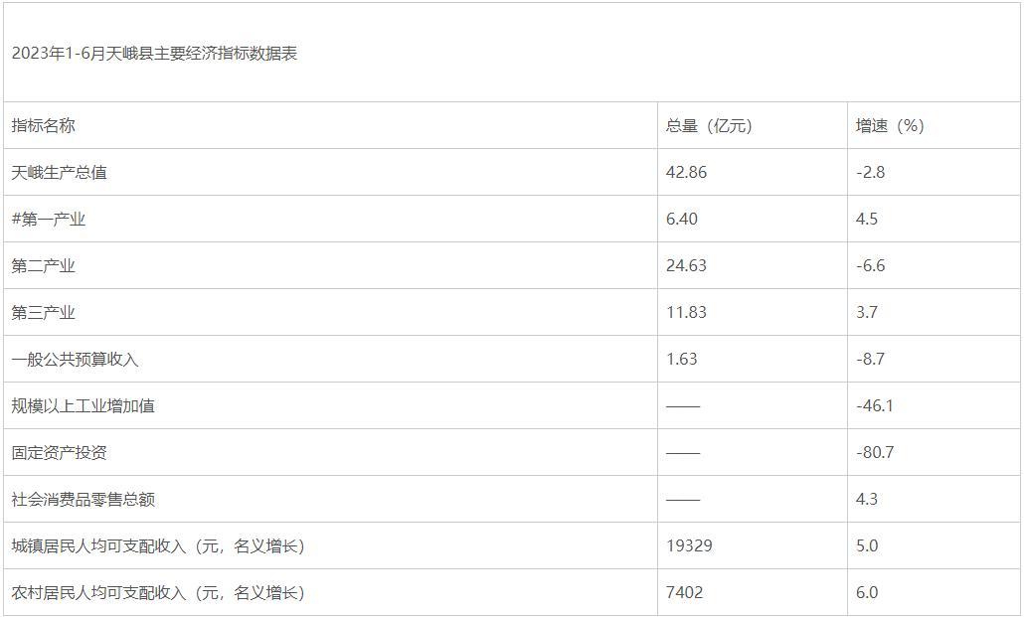Viewport: 1024px width, 617px height.
Task: Select the growth rate -8.7
Action: (x=871, y=359)
